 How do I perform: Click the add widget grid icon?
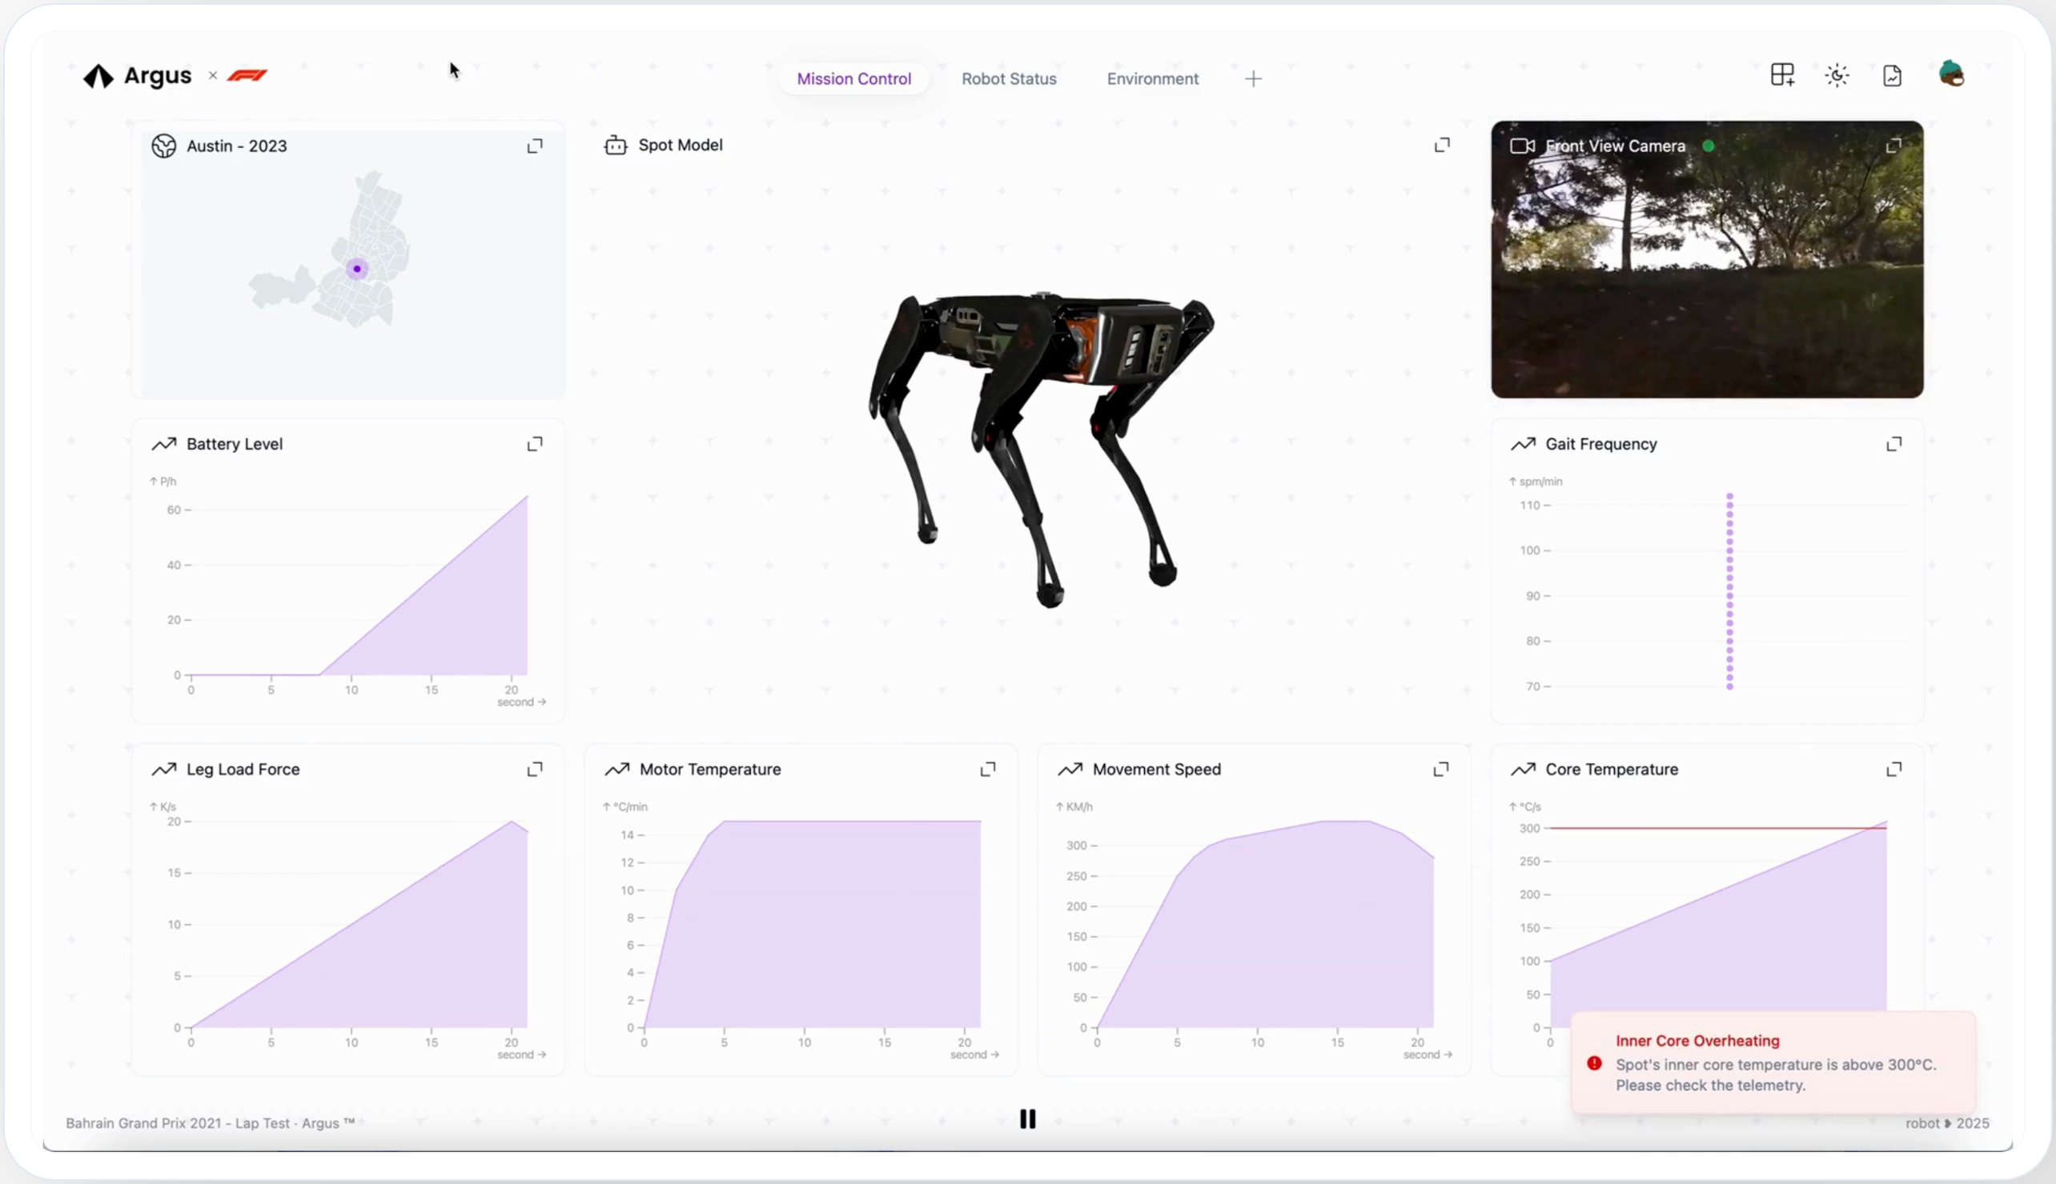(1782, 75)
